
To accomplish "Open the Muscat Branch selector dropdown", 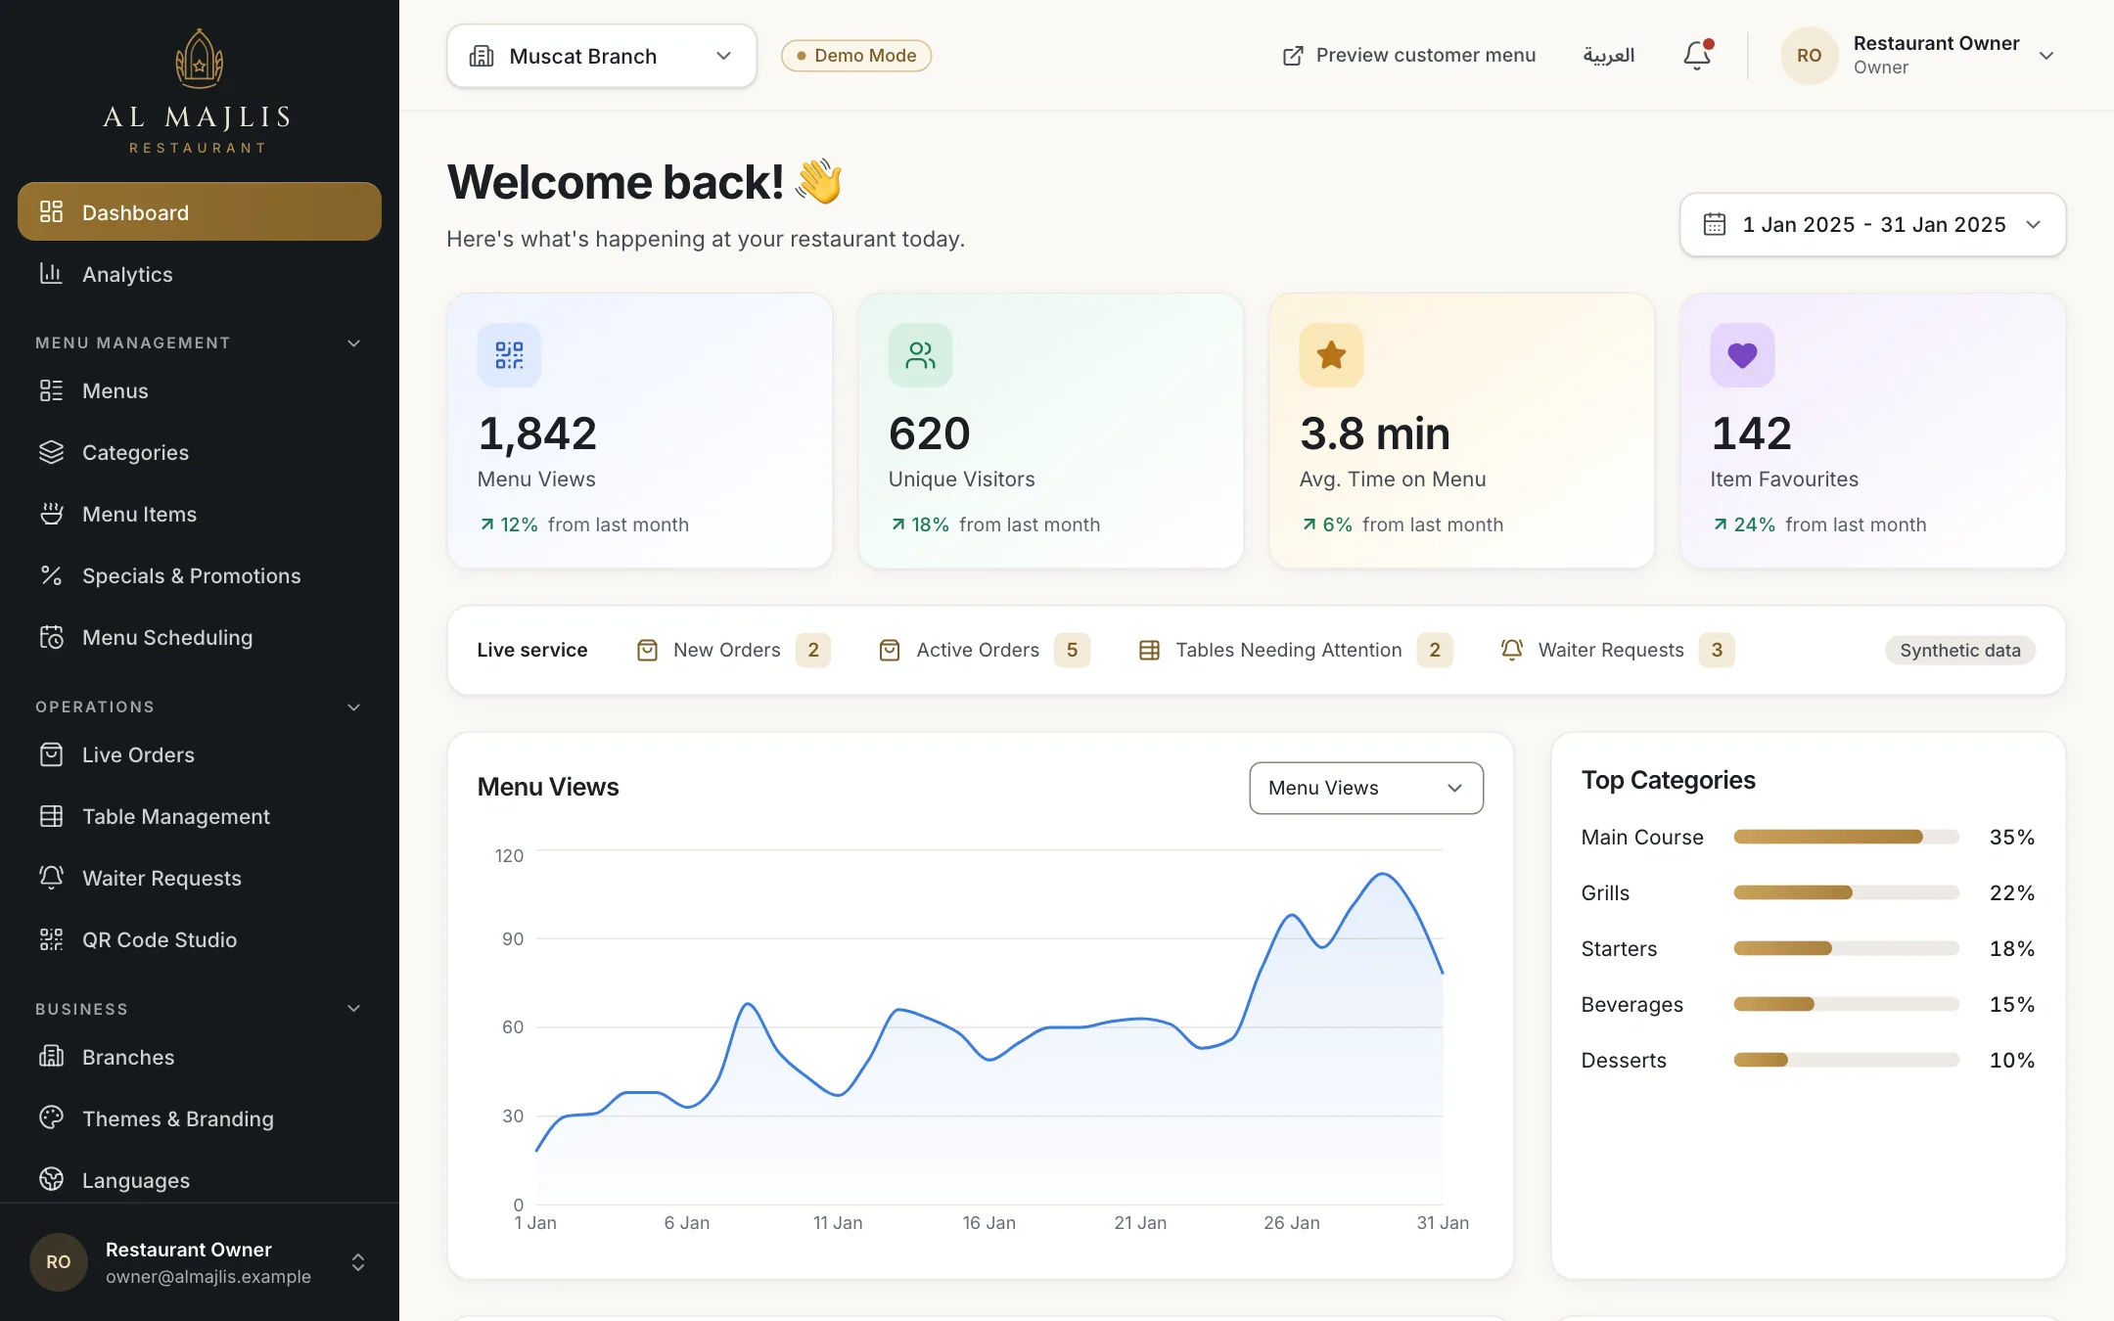I will pyautogui.click(x=602, y=56).
